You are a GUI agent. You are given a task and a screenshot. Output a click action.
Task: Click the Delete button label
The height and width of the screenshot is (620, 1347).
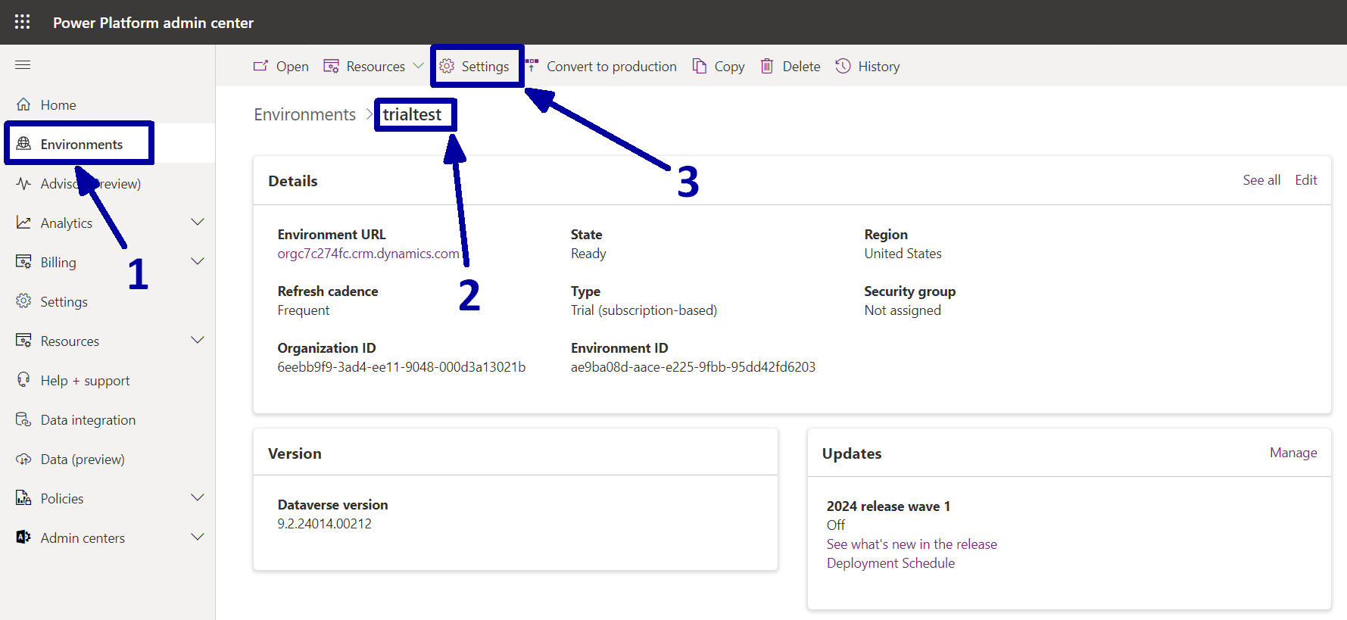801,67
